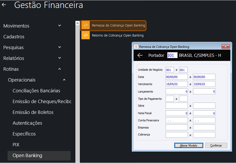Select Movimentos in the sidebar
The width and height of the screenshot is (236, 163).
(x=16, y=26)
